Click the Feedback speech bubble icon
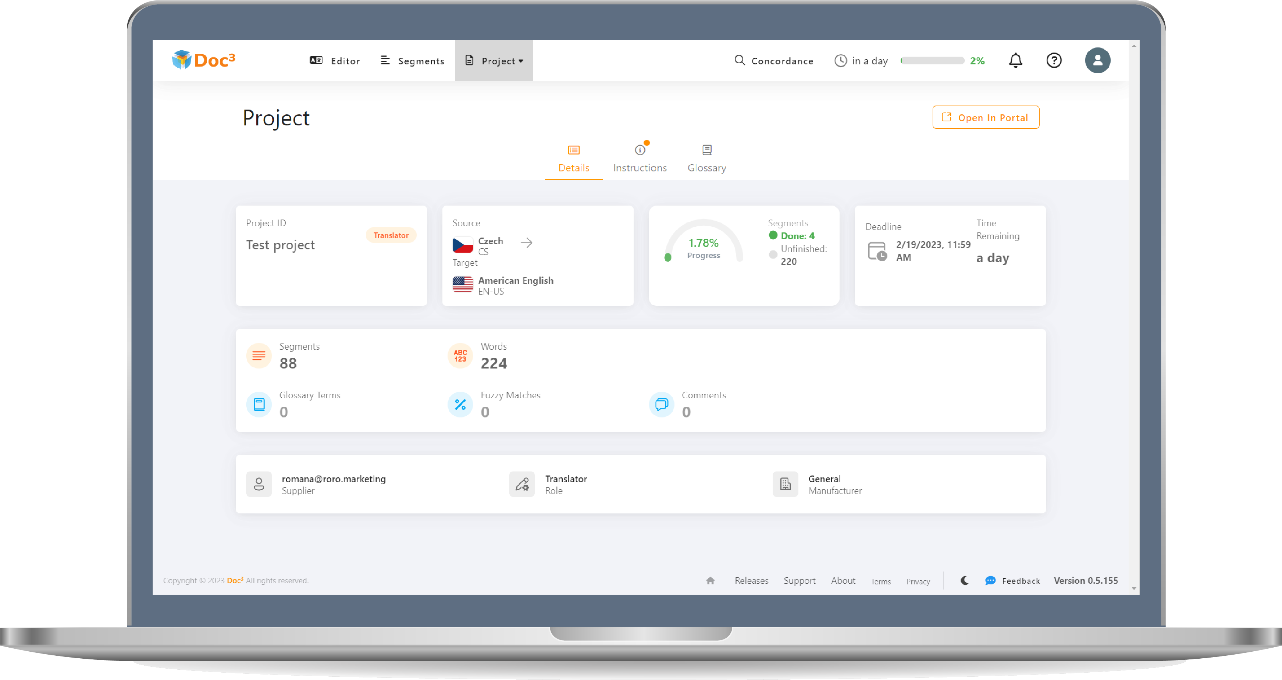Viewport: 1282px width, 680px height. pos(990,581)
